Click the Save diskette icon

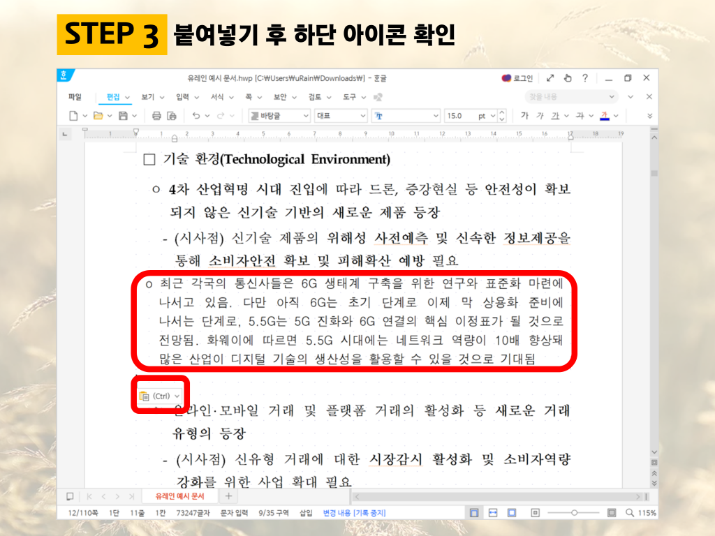[x=123, y=116]
